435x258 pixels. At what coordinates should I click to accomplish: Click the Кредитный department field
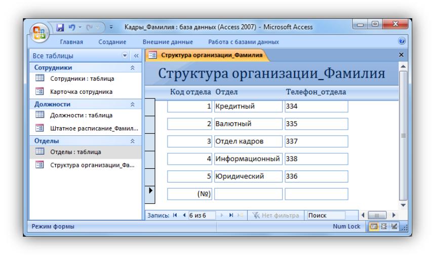click(x=248, y=106)
